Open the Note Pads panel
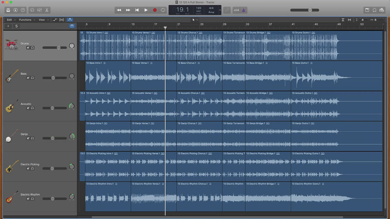The width and height of the screenshot is (390, 219). (x=367, y=10)
